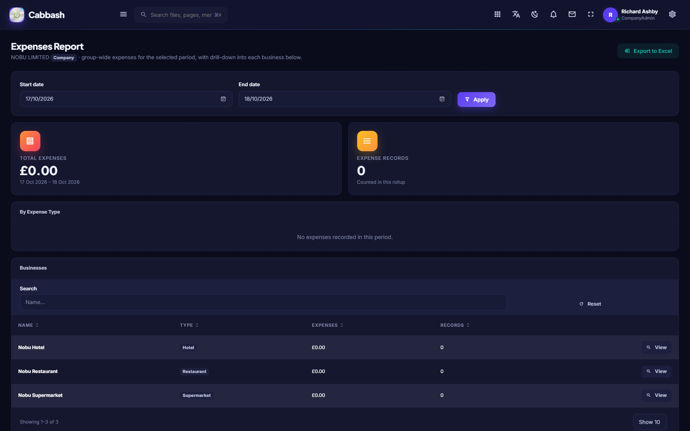Open the Start date calendar picker icon

click(223, 99)
